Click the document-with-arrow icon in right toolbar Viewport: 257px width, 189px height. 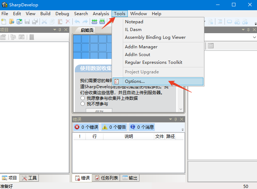[x=211, y=22]
